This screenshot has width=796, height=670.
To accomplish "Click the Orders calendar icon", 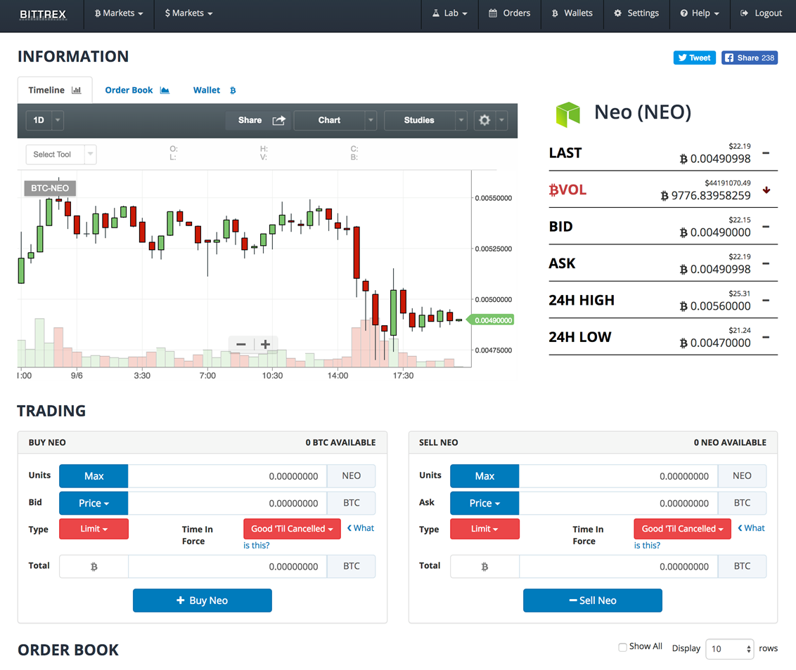I will [x=492, y=13].
